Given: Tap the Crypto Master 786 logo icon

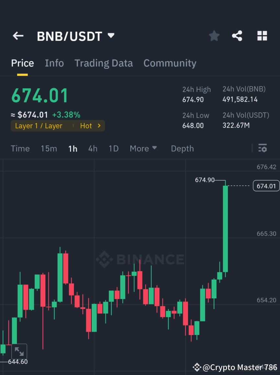Looking at the screenshot, I should click(197, 367).
